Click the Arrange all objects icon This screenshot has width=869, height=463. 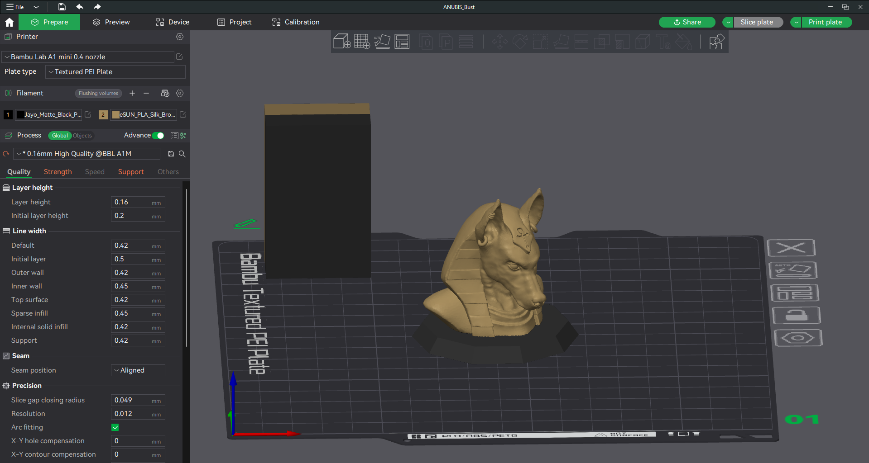pyautogui.click(x=402, y=42)
